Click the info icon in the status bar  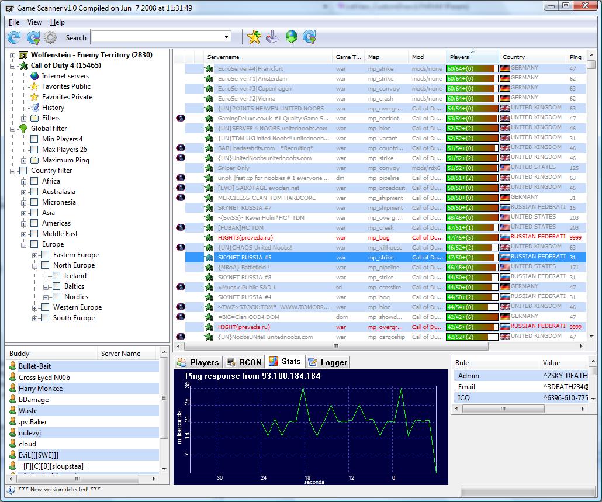tap(11, 490)
